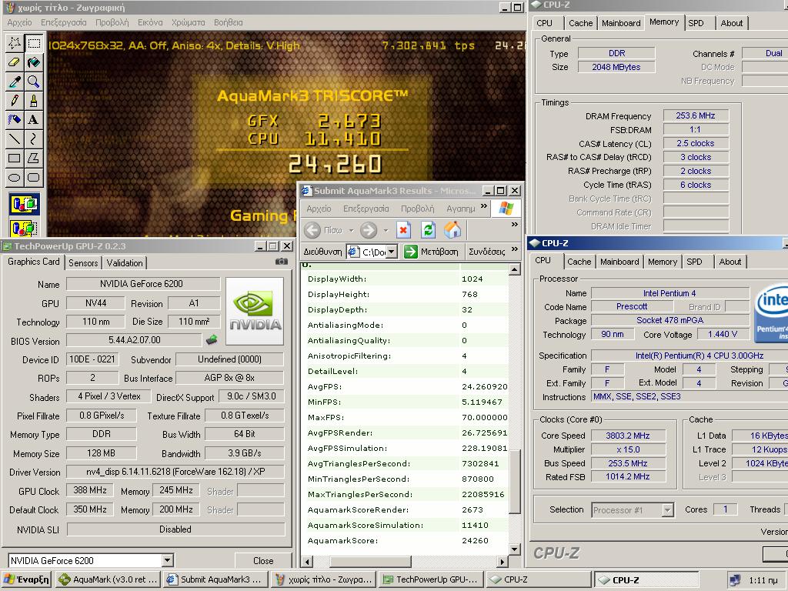This screenshot has width=788, height=591.
Task: Expand hidden browser toolbar buttons chevron
Action: [x=515, y=224]
